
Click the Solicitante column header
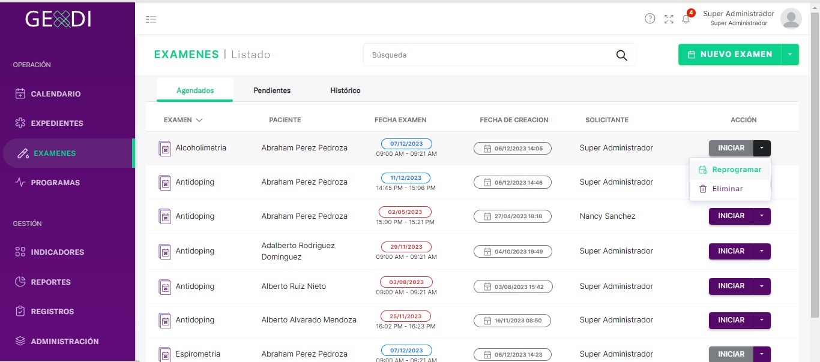point(607,120)
